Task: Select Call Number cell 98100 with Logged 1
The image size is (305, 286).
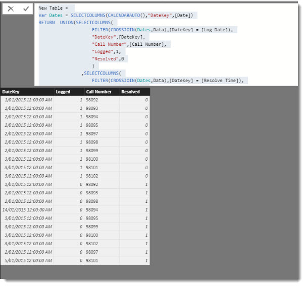Action: [x=101, y=159]
